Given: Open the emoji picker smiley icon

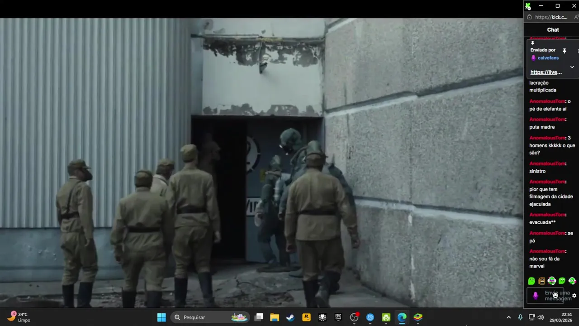Looking at the screenshot, I should click(x=555, y=296).
